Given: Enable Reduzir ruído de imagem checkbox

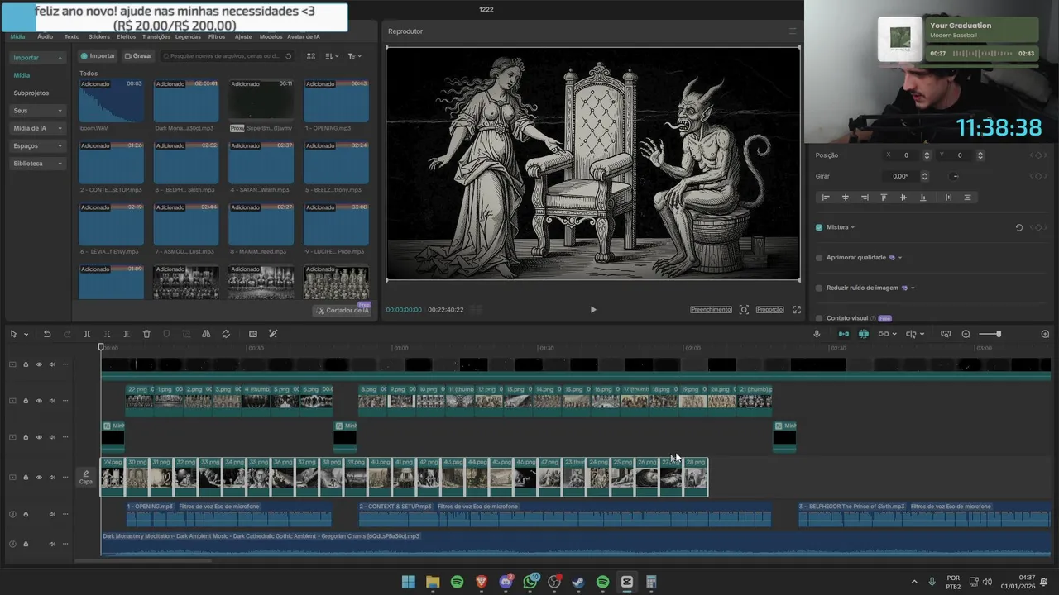Looking at the screenshot, I should coord(819,288).
